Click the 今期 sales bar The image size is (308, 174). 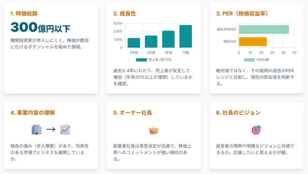click(186, 36)
